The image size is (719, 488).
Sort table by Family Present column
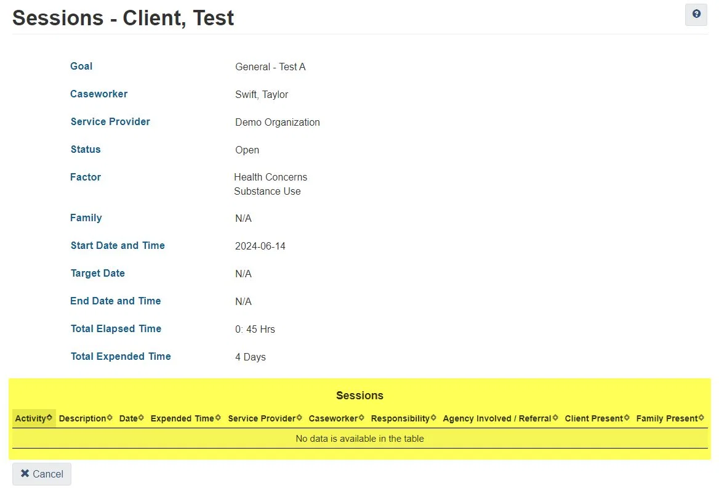[x=670, y=418]
